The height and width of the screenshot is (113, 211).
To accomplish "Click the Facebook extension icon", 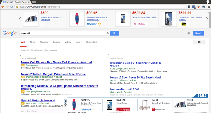I will tap(194, 7).
